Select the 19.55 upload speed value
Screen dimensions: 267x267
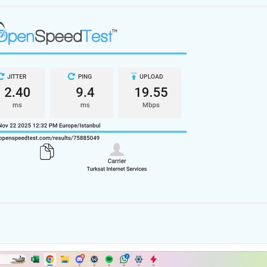pos(151,92)
